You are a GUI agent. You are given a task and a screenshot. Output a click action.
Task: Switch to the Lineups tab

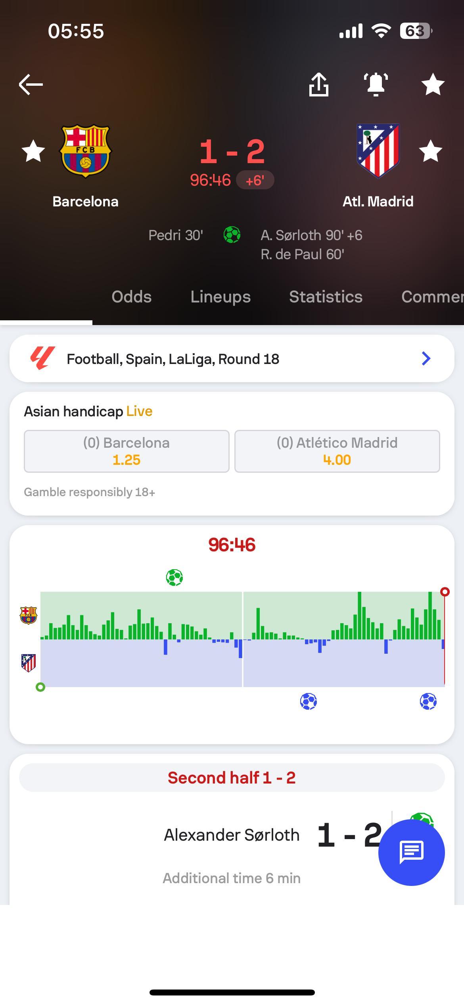coord(220,297)
